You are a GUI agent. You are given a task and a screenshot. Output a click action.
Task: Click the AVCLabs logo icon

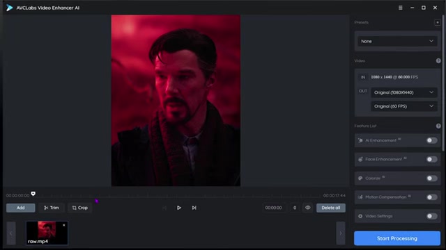click(x=9, y=8)
